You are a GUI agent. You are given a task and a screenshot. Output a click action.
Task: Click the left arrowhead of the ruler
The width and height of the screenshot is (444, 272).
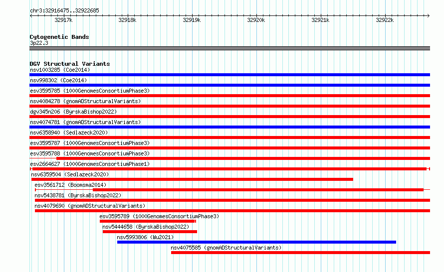[x=31, y=16]
